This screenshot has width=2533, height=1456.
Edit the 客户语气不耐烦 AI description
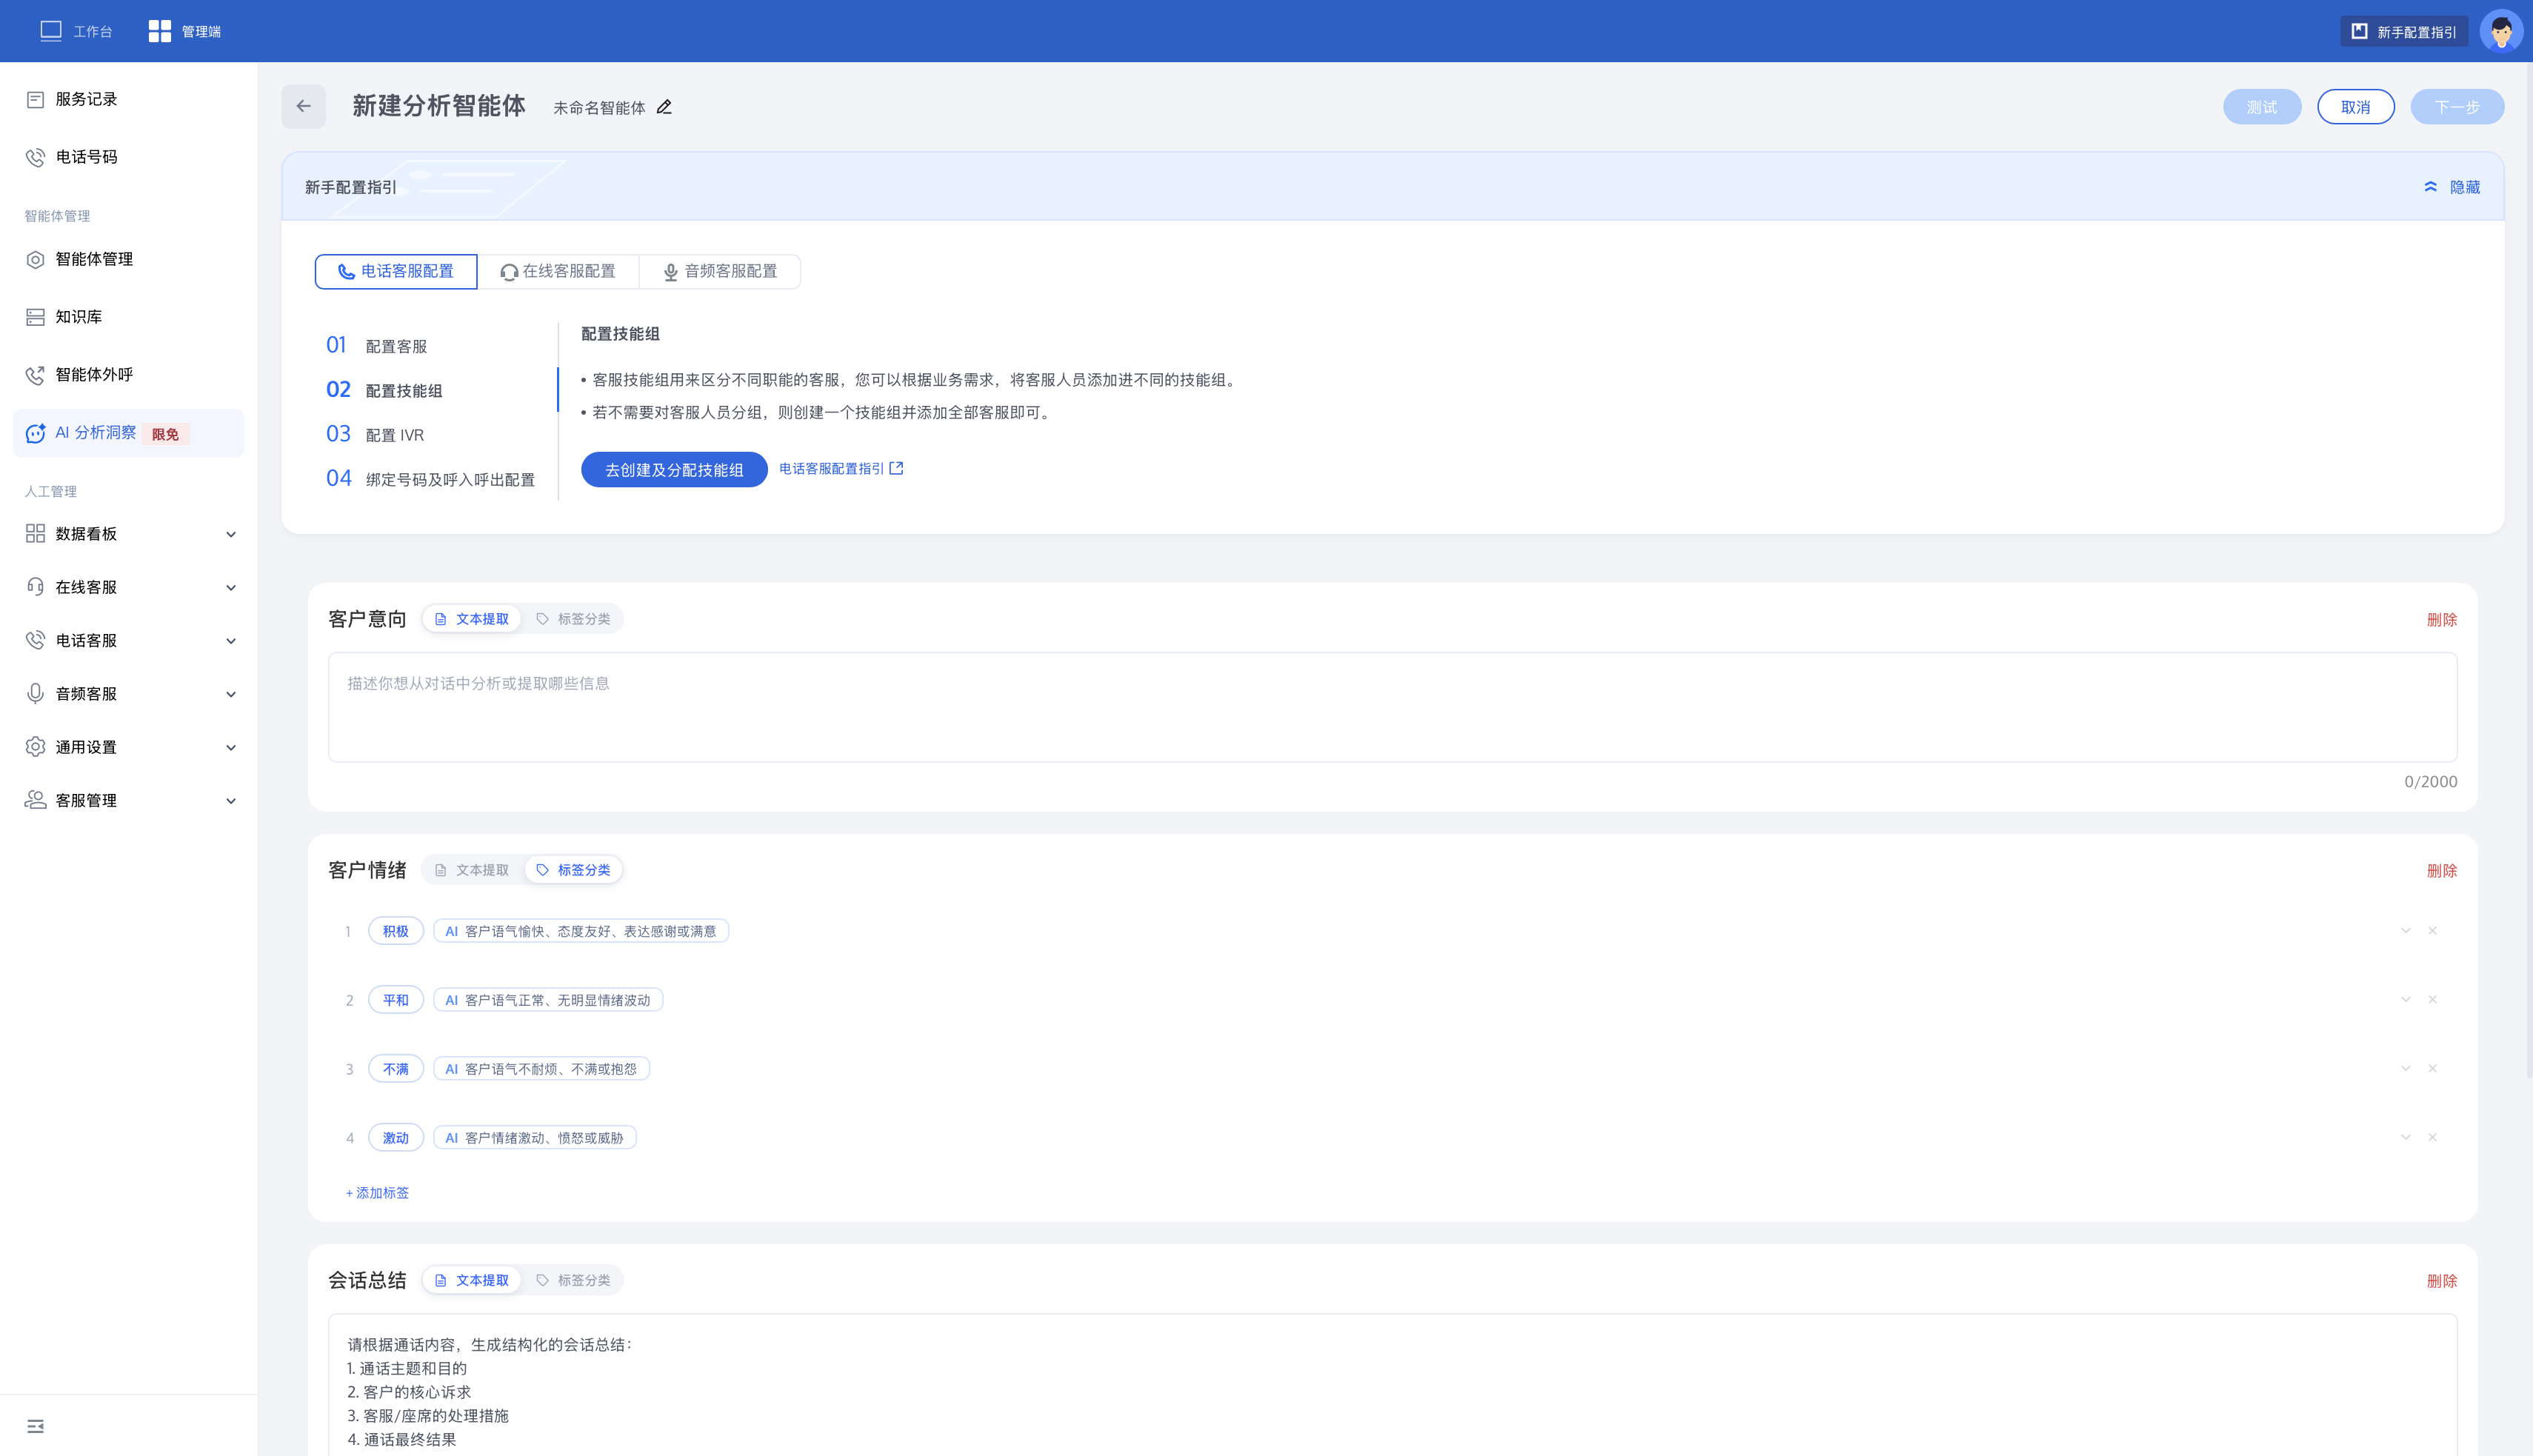[x=541, y=1069]
